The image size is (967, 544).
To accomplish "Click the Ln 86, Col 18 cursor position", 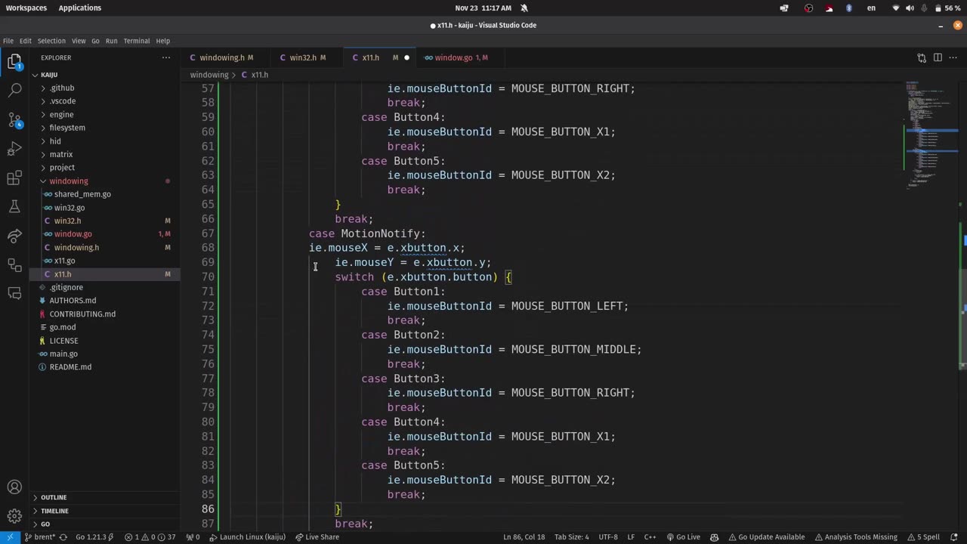I will click(x=524, y=537).
